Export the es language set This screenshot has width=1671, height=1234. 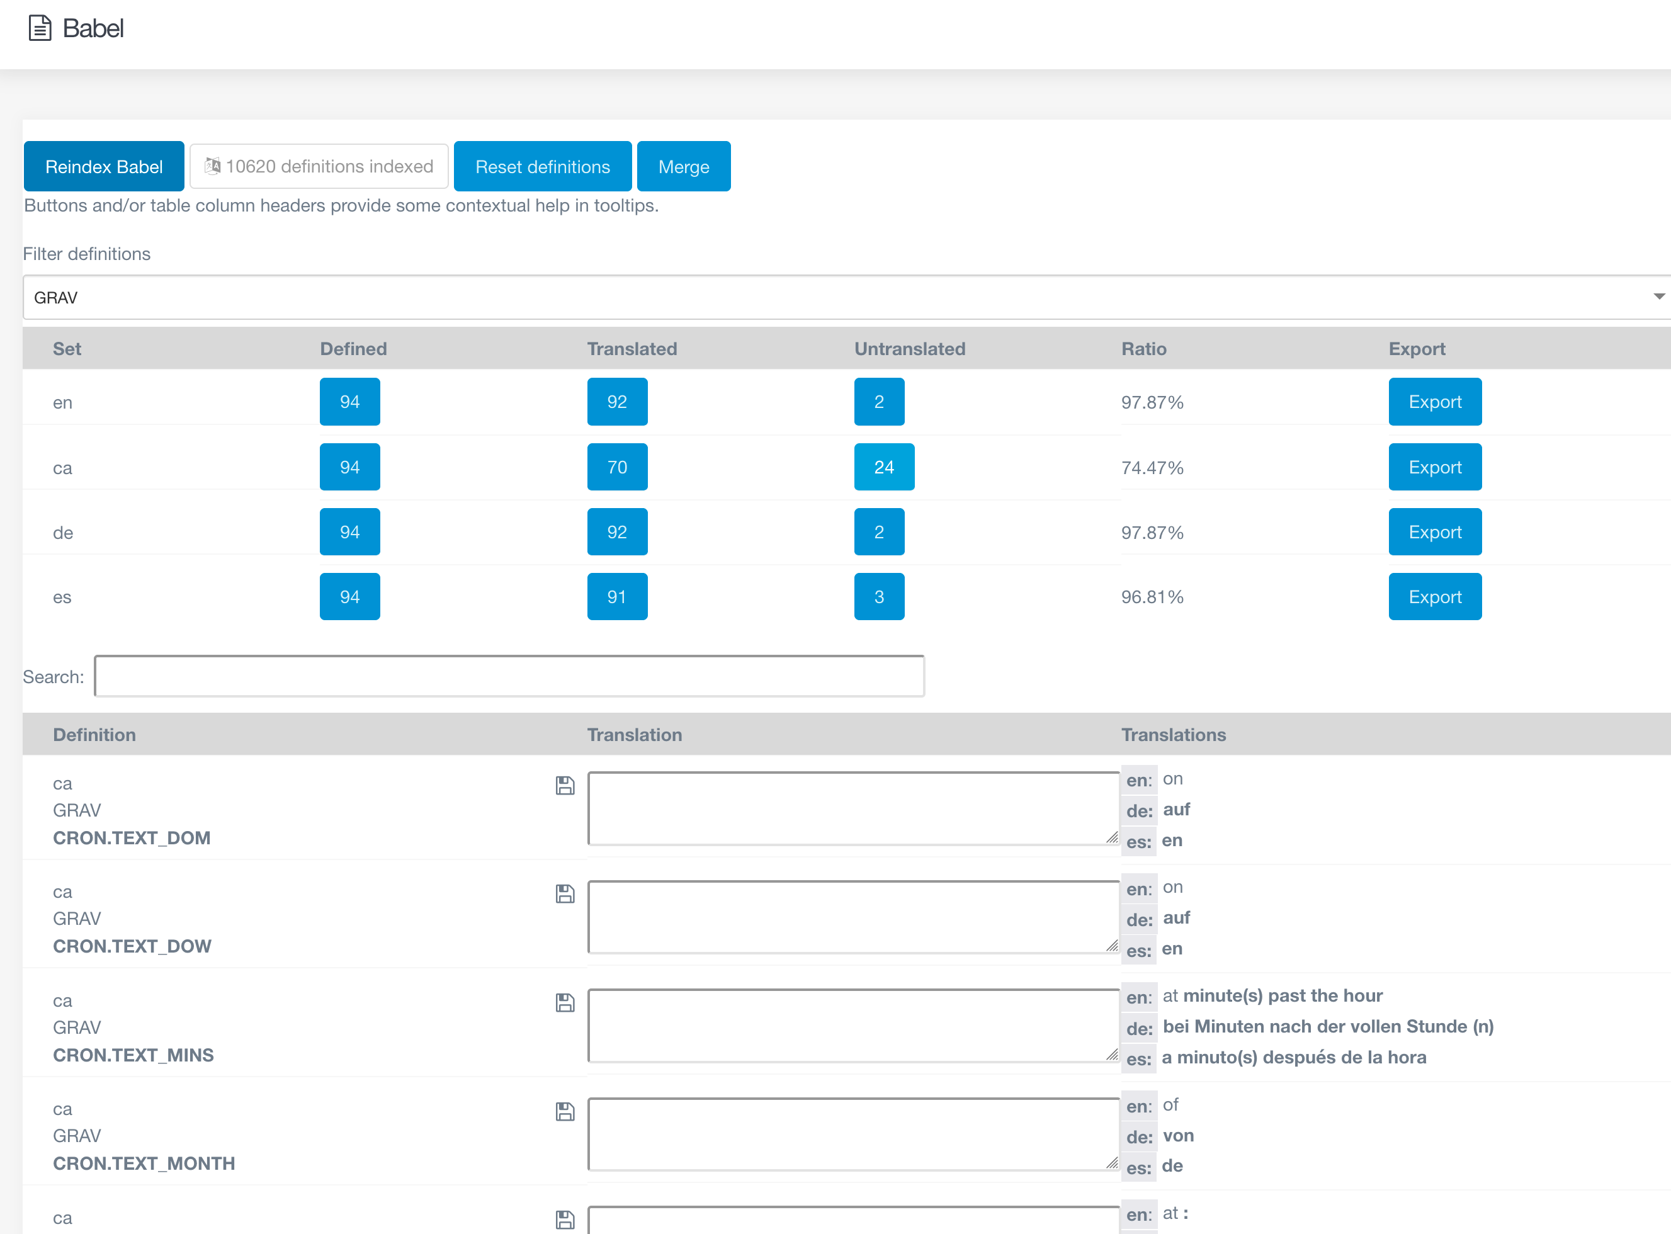(x=1435, y=597)
